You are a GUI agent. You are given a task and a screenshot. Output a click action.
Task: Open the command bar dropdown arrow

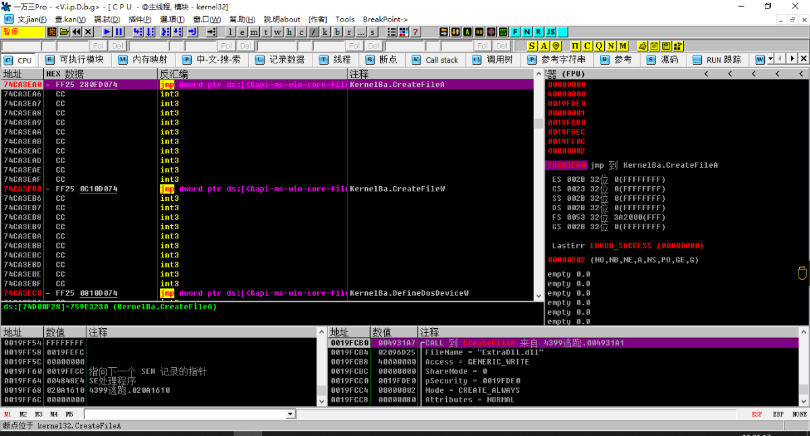point(291,414)
